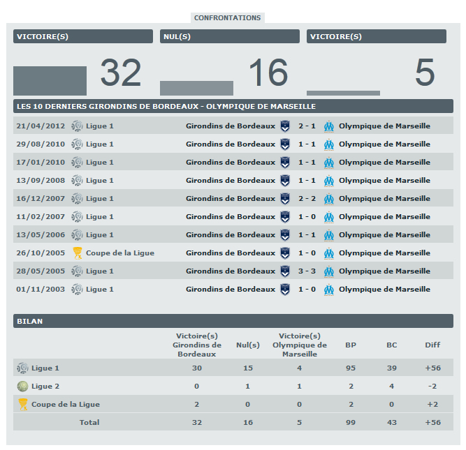The height and width of the screenshot is (450, 466).
Task: Click Ligue 1 icon beside 17/01/2010 date
Action: (x=77, y=163)
